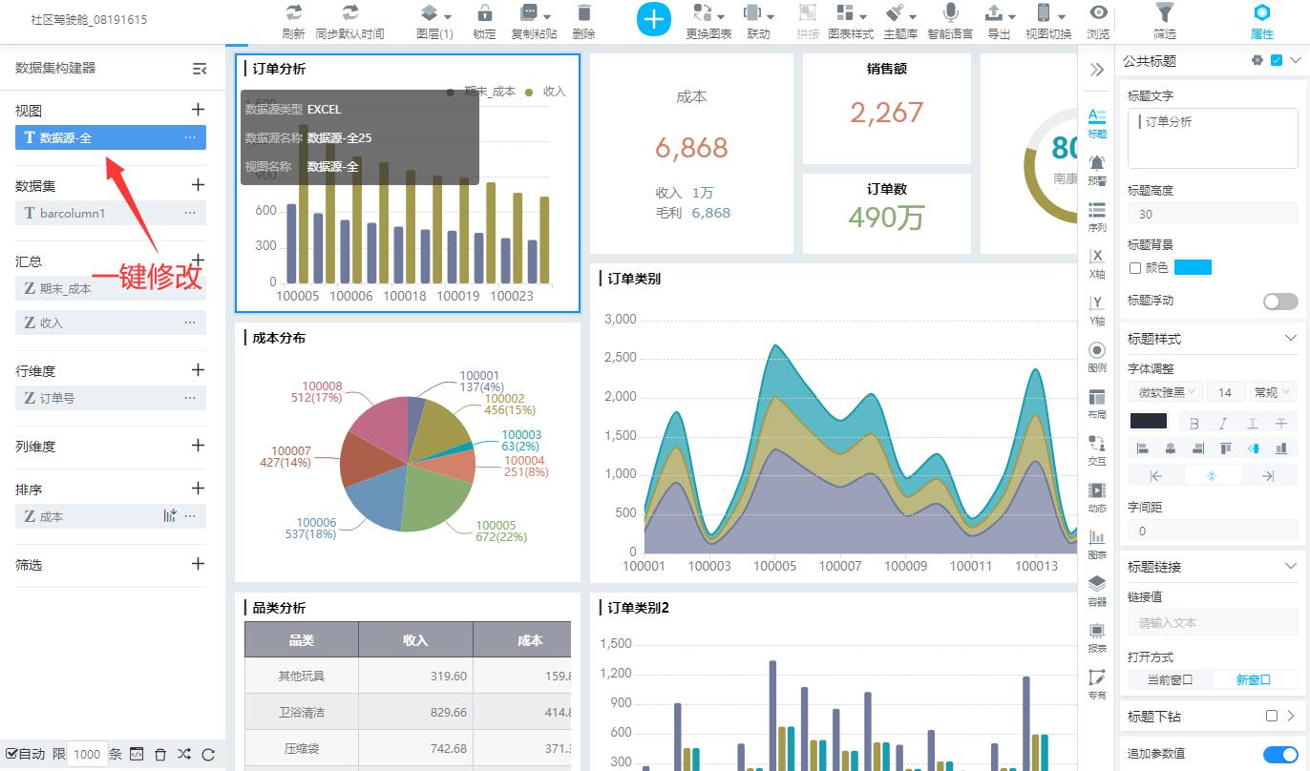Viewport: 1310px width, 771px height.
Task: Click the 刷新 refresh icon in toolbar
Action: click(294, 13)
